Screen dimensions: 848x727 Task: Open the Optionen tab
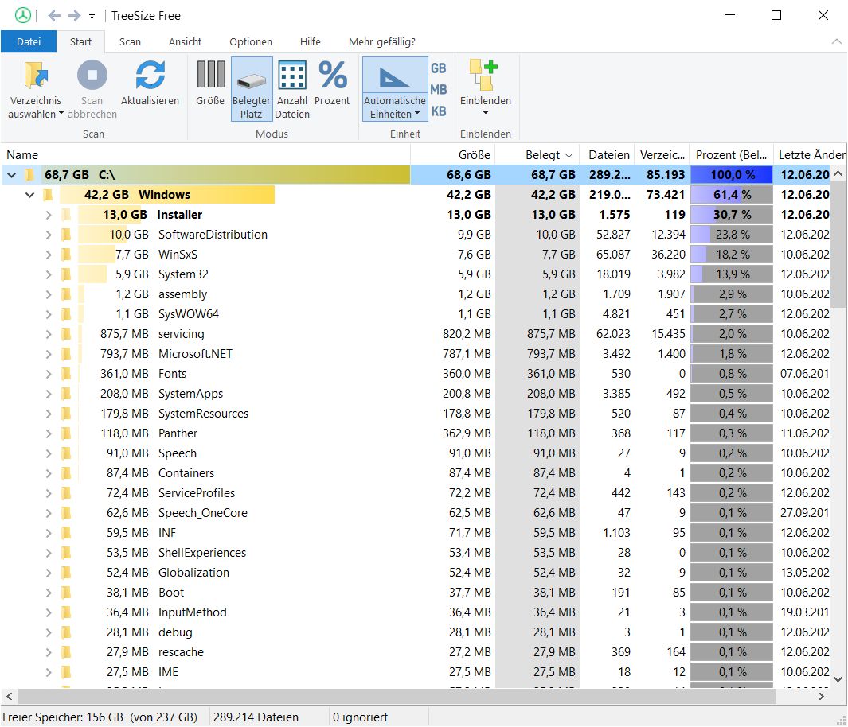coord(250,41)
